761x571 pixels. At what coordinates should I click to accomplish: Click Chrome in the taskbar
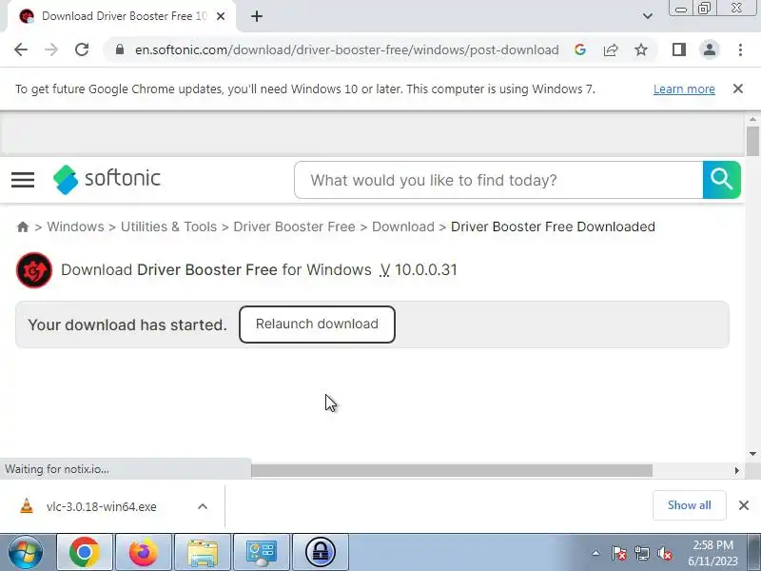(85, 552)
